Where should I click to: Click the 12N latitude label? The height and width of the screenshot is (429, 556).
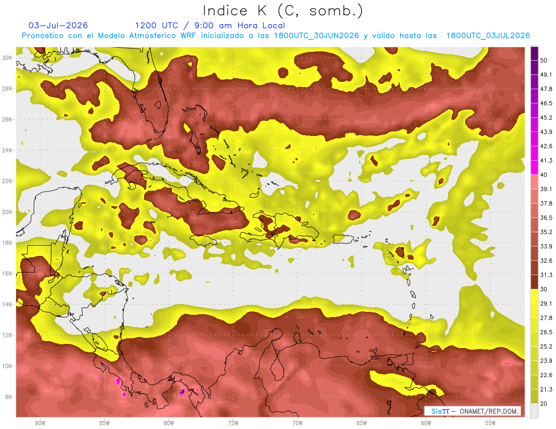6,335
